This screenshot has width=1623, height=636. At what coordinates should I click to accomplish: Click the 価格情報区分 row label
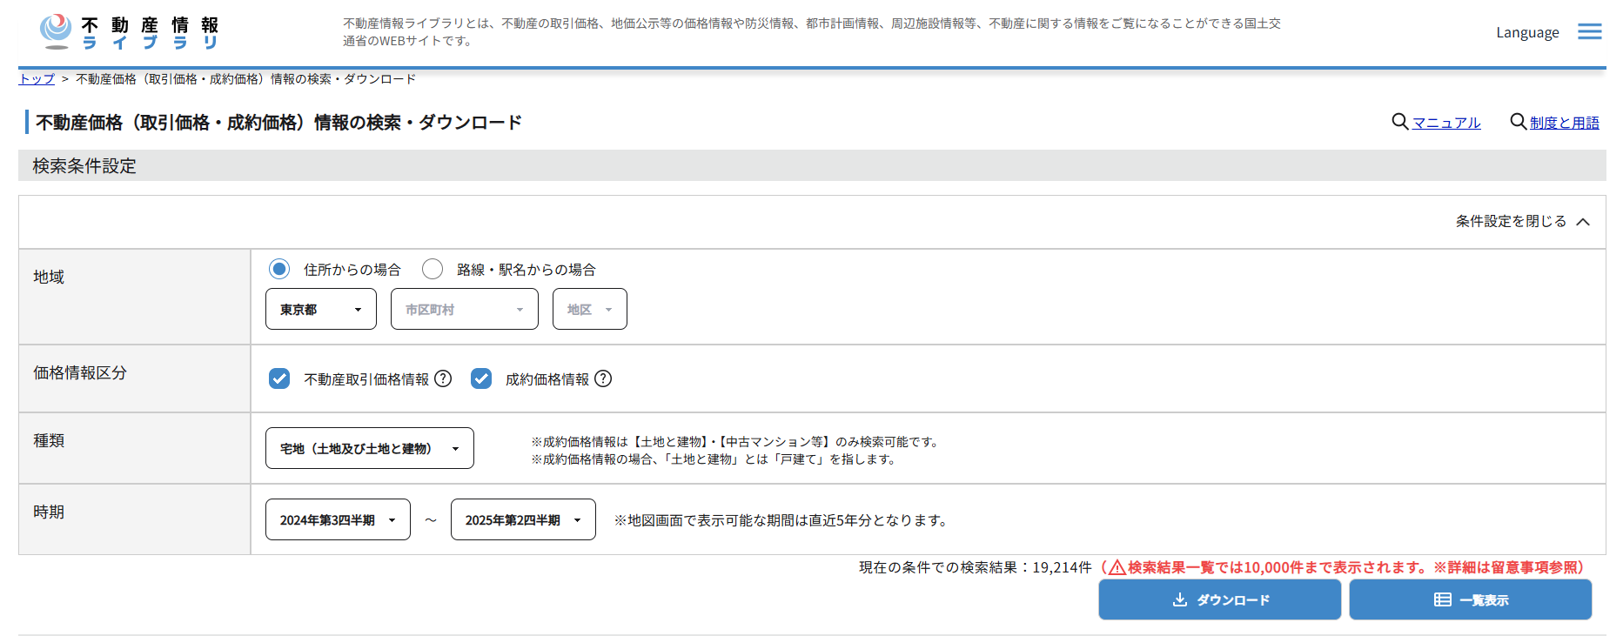80,372
